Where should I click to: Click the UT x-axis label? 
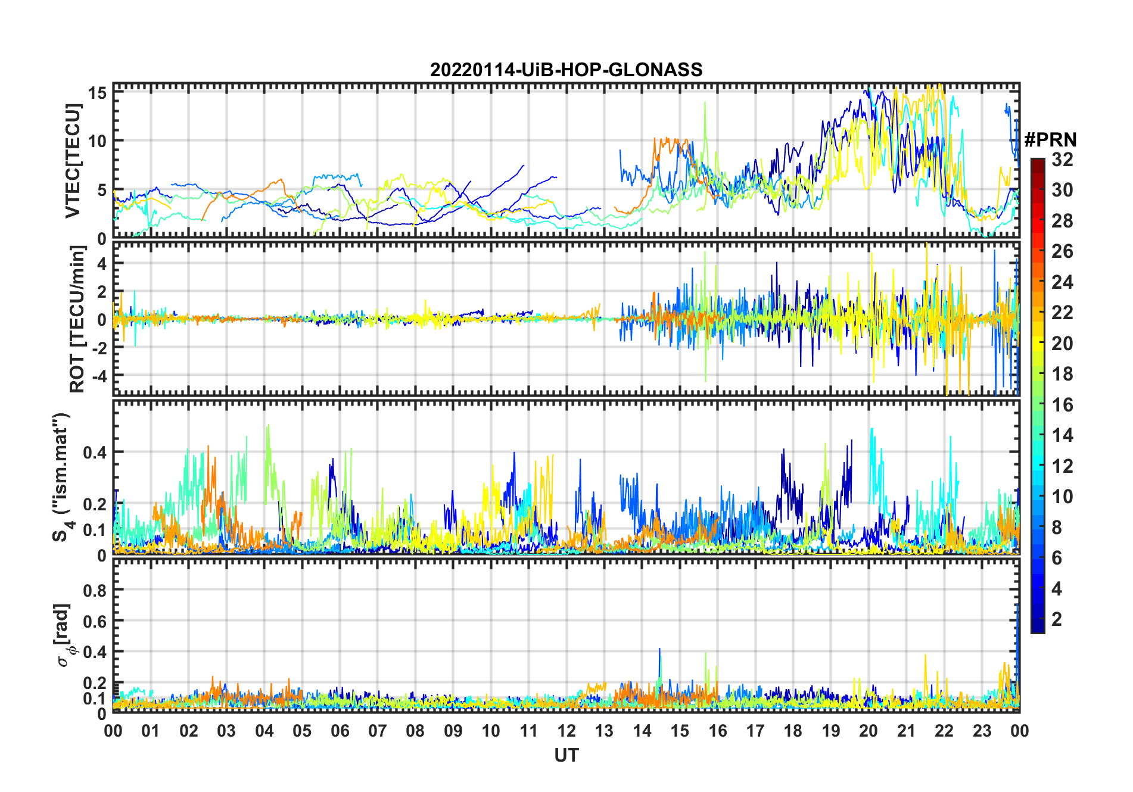pos(566,756)
